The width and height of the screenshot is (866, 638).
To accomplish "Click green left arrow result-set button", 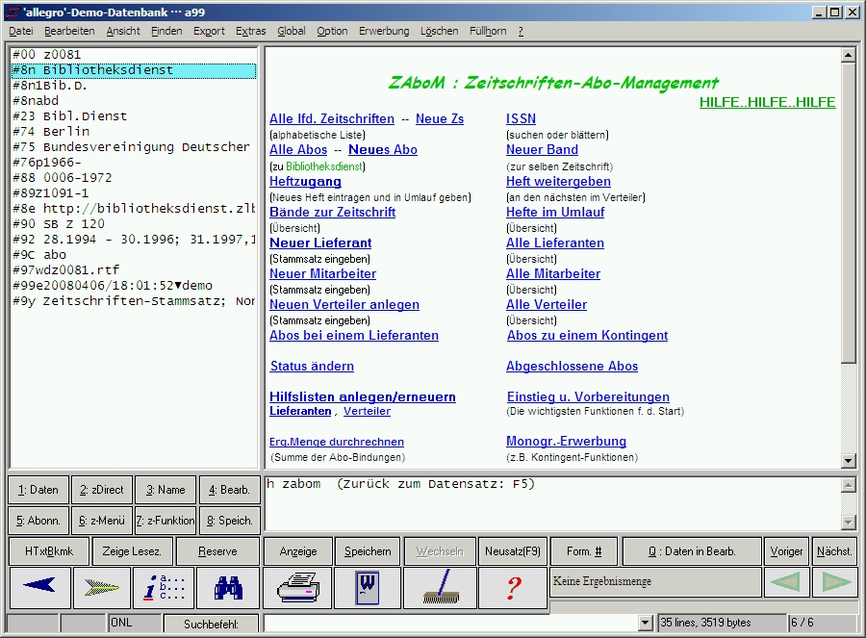I will (786, 581).
